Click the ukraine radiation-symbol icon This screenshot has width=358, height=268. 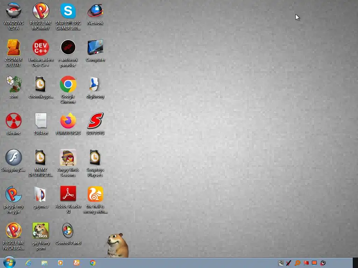click(13, 124)
